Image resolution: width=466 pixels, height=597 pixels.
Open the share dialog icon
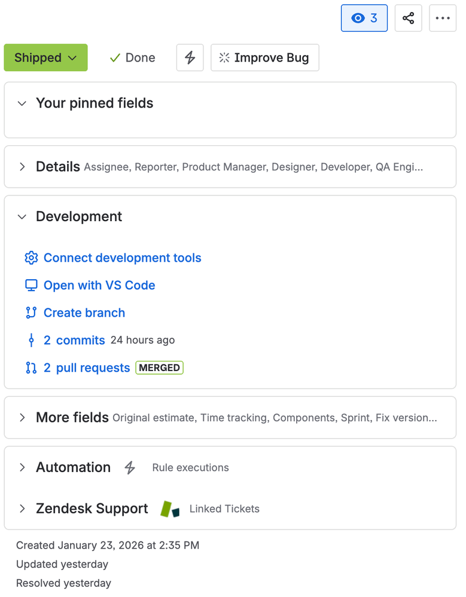tap(408, 18)
